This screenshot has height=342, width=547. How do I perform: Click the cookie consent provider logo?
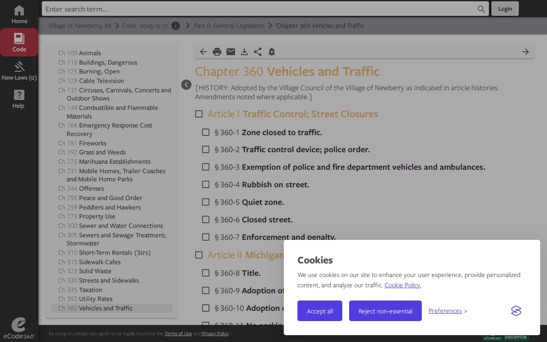pyautogui.click(x=516, y=311)
